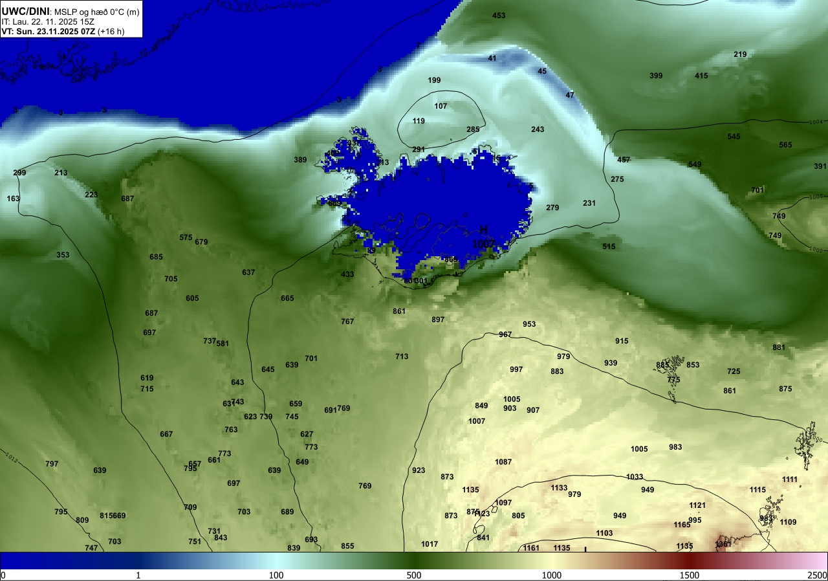This screenshot has width=828, height=581.
Task: Click the value 1165 on the map
Action: pyautogui.click(x=682, y=525)
